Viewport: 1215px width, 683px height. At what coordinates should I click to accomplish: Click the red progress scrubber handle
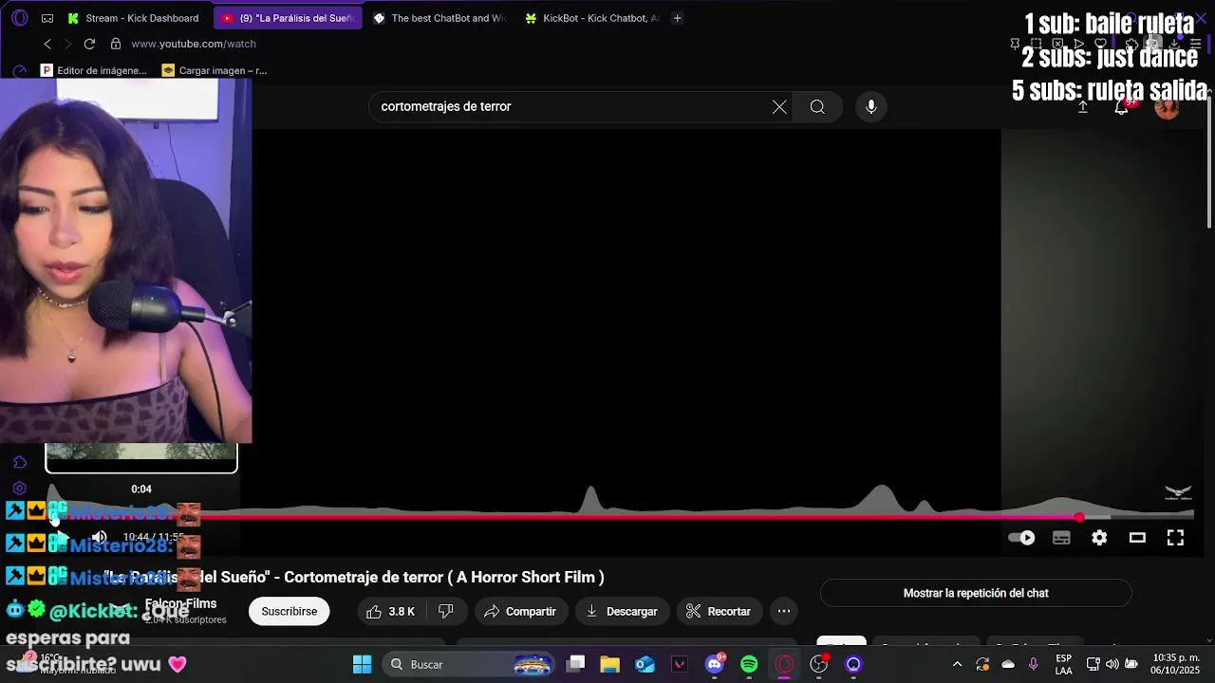[x=1079, y=517]
